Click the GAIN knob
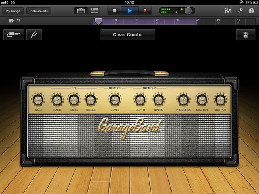The height and width of the screenshot is (194, 259). point(38,100)
